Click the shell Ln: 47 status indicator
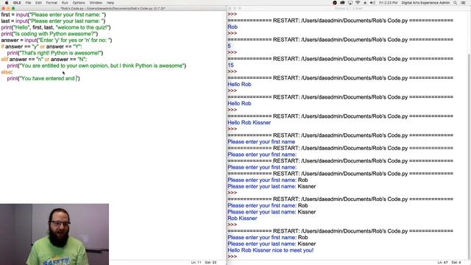 tap(442, 263)
